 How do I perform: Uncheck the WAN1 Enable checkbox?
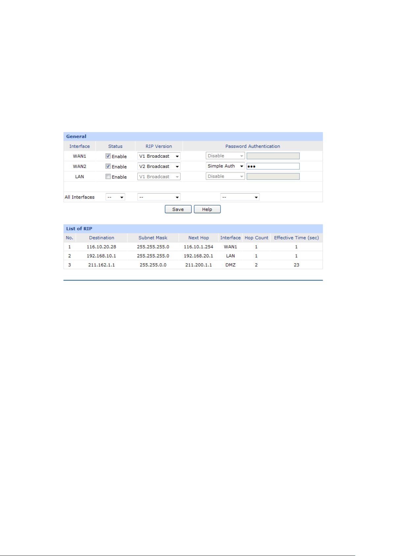coord(108,156)
